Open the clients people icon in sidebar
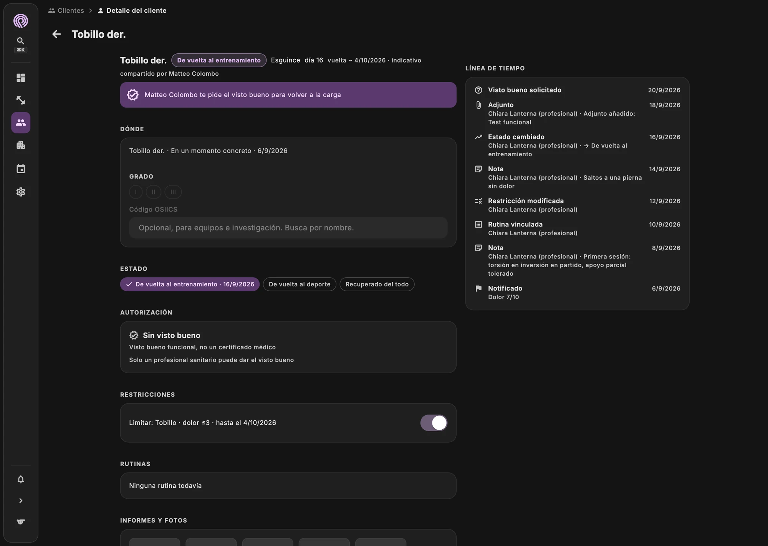This screenshot has width=768, height=546. [x=21, y=123]
